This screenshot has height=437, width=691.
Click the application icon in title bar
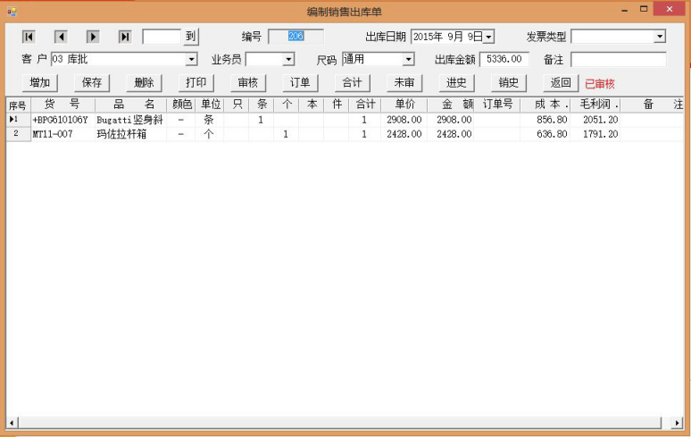click(x=12, y=11)
